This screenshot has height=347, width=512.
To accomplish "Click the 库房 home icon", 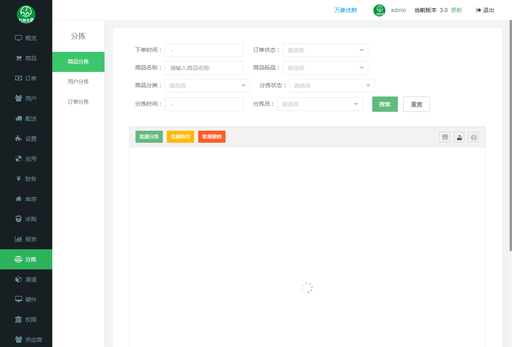I will 18,199.
